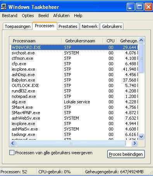Sort by the Procesnaam column header

pos(36,41)
